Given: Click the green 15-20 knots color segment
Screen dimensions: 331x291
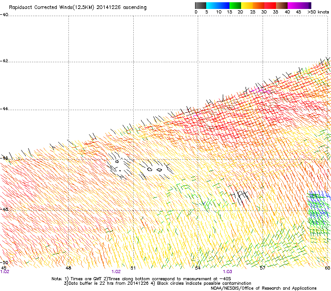Looking at the screenshot, I should pyautogui.click(x=235, y=6).
